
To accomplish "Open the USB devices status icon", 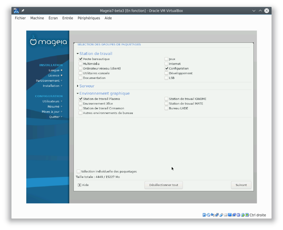I will click(221, 215).
